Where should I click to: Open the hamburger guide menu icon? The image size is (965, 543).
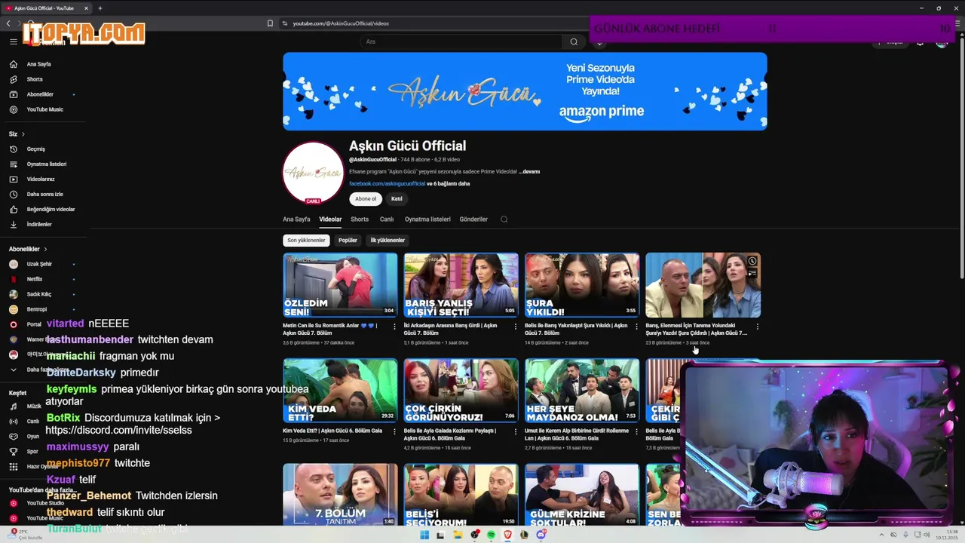tap(13, 41)
